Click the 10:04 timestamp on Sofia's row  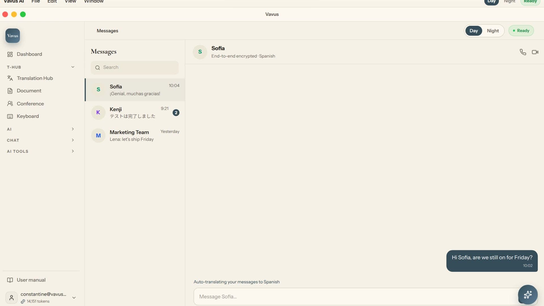pos(174,86)
